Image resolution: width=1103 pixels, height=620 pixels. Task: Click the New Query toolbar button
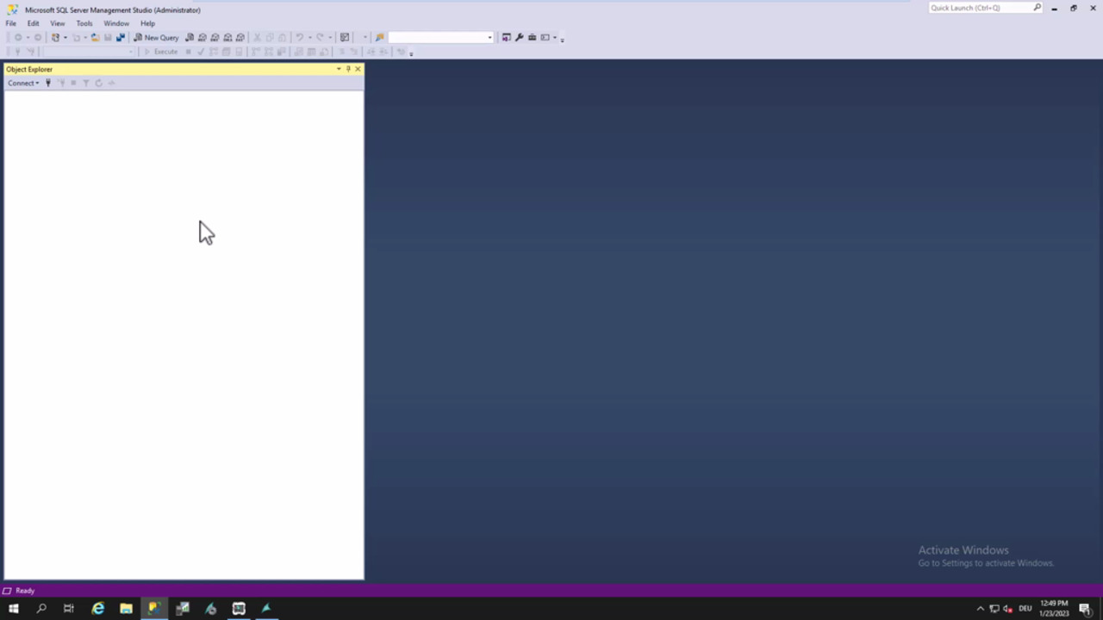coord(156,38)
